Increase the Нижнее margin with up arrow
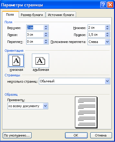Image resolution: width=115 pixels, height=142 pixels. pos(107,26)
